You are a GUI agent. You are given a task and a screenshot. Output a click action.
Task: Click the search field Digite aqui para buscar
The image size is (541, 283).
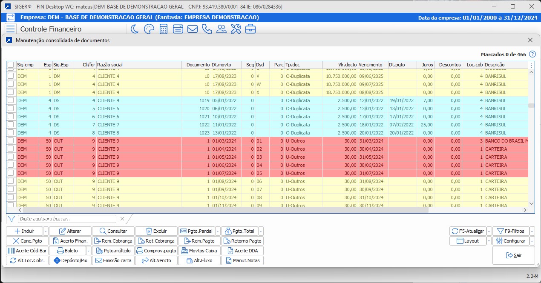click(67, 219)
